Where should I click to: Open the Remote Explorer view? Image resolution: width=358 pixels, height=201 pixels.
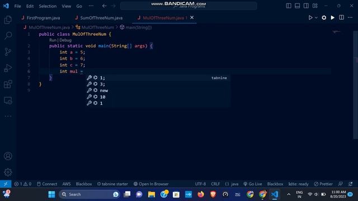point(8,100)
